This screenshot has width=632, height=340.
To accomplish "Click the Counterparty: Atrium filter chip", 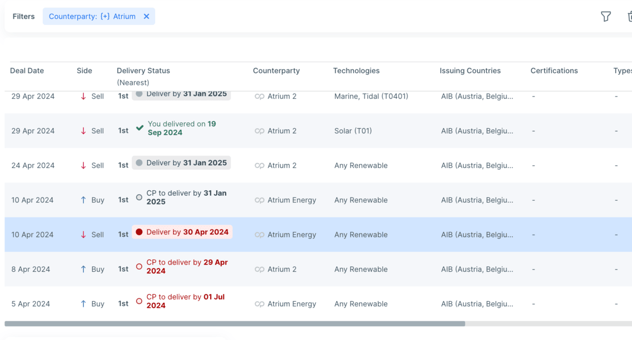I will (99, 17).
